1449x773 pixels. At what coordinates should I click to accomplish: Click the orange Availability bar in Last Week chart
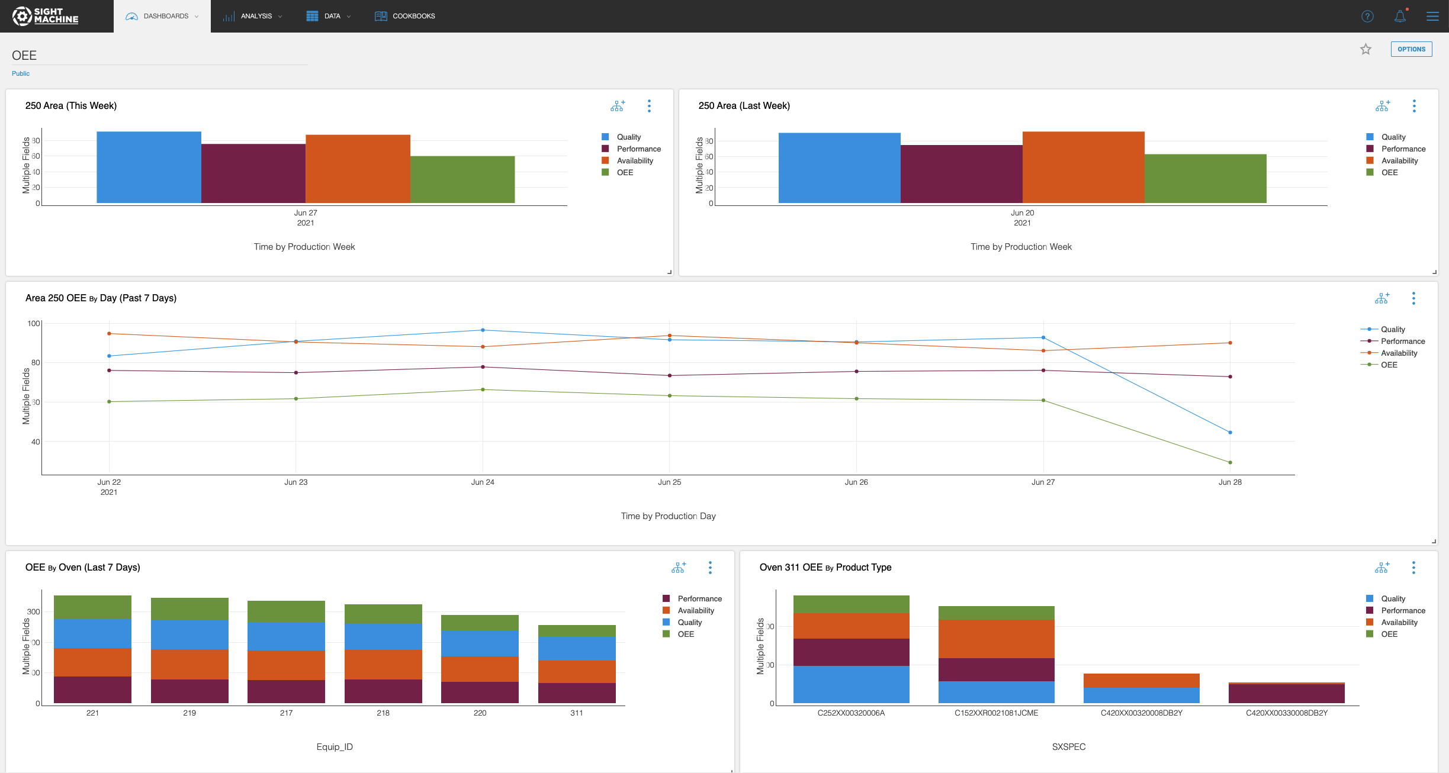click(1083, 168)
